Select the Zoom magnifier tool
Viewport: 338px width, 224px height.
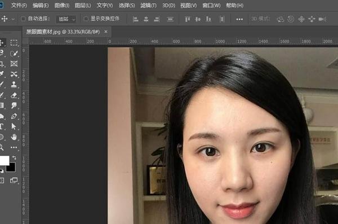[2, 147]
